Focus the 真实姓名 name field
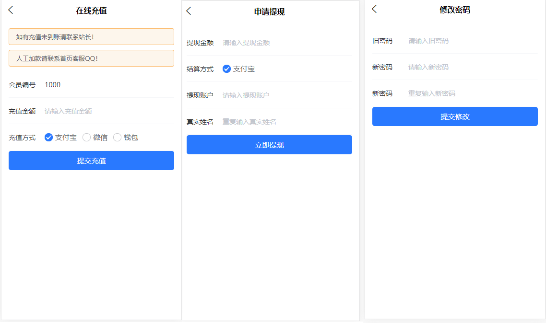Viewport: 546px width, 323px height. pos(286,122)
